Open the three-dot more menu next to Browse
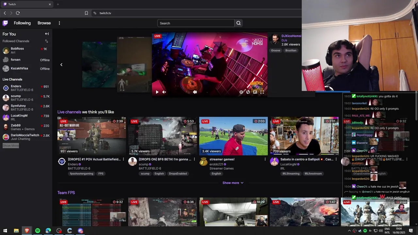 [59, 23]
